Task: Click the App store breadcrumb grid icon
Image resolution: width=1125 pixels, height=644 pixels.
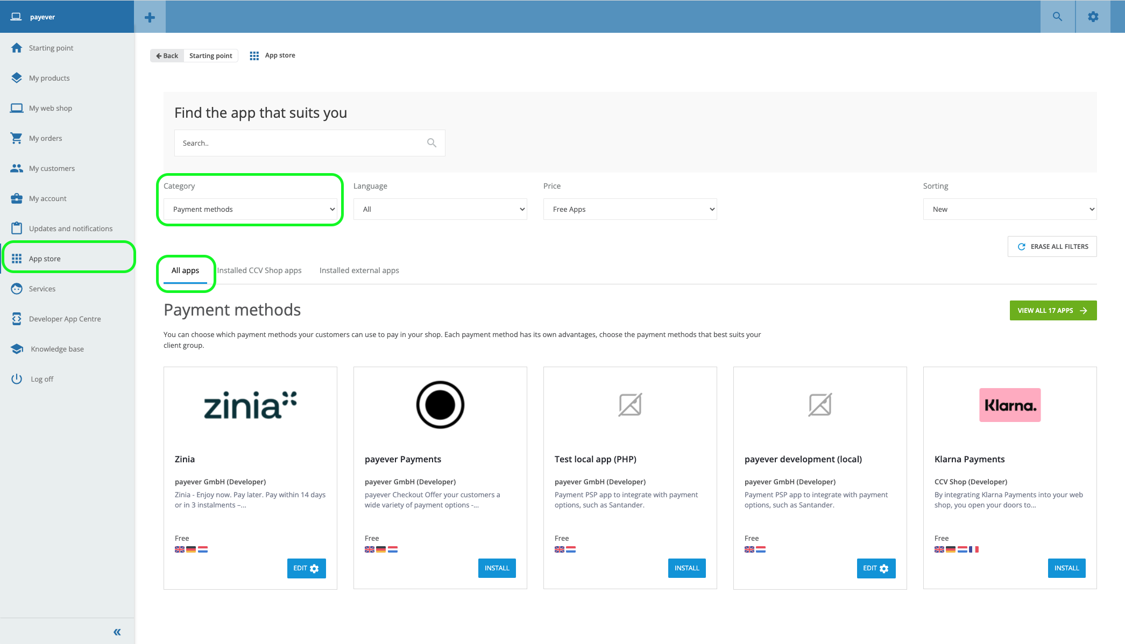Action: (x=254, y=55)
